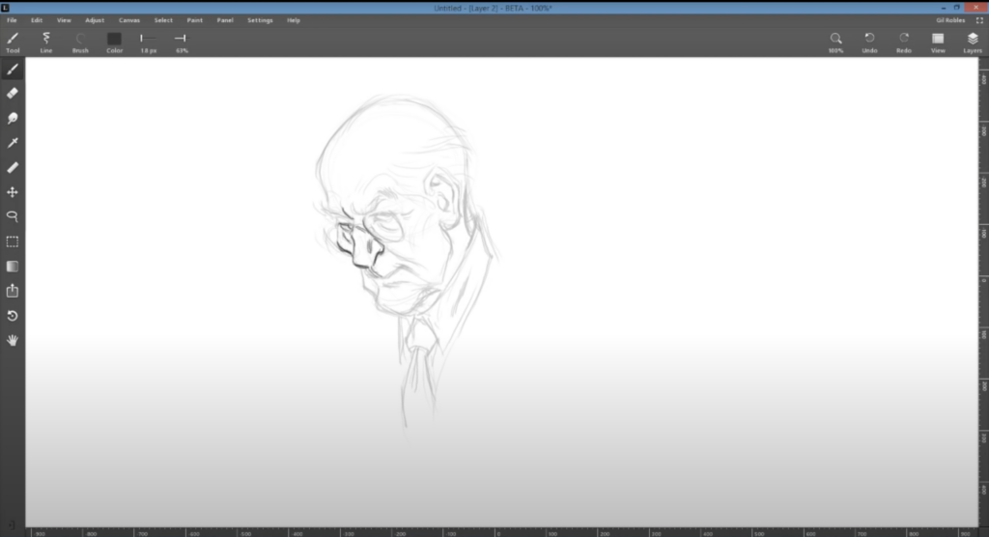Click the Undo button
Screen dimensions: 989x537
869,42
